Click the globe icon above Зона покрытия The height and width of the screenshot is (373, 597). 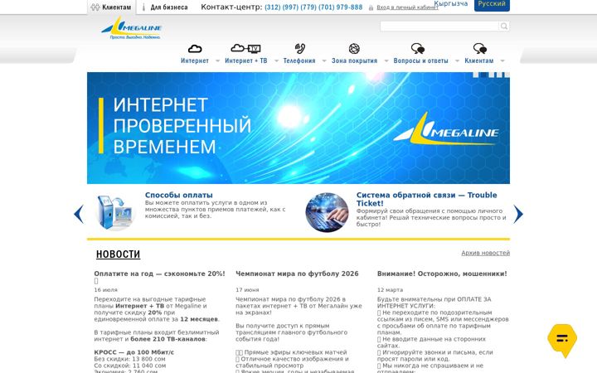point(354,49)
